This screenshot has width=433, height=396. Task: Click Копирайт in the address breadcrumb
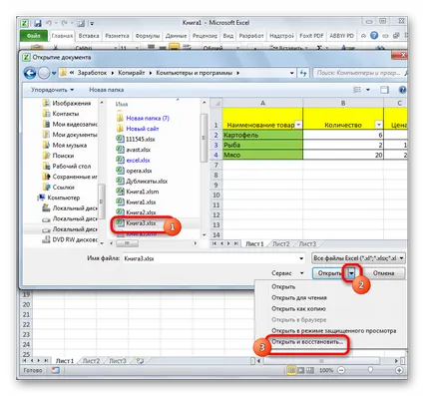tap(131, 73)
